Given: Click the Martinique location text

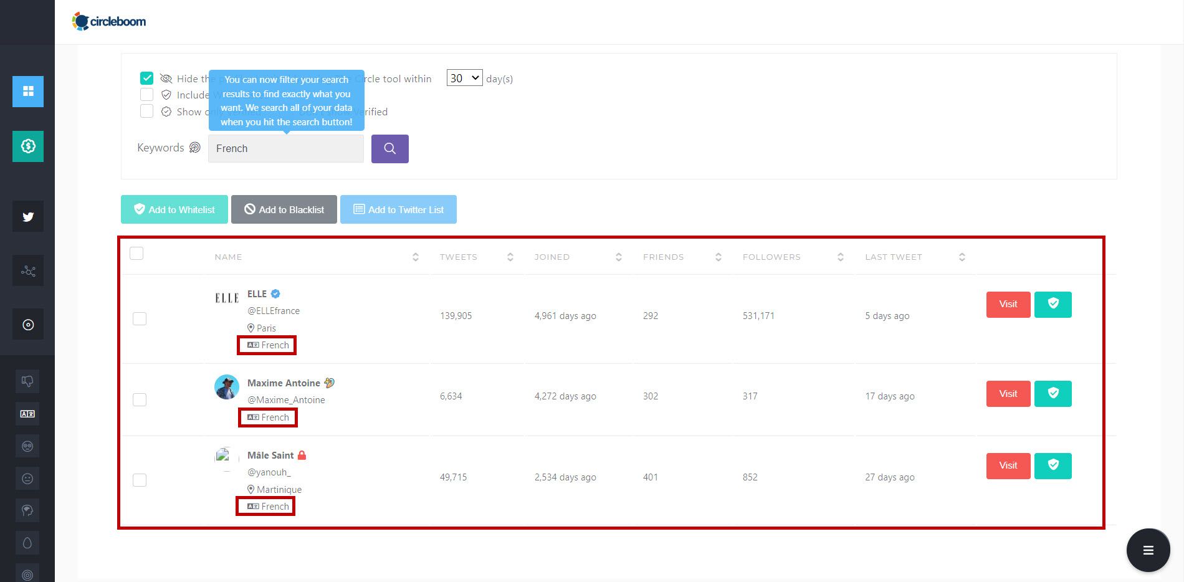Looking at the screenshot, I should [279, 489].
